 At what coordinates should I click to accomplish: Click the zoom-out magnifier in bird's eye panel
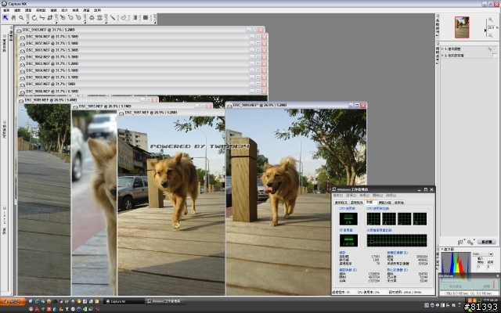[491, 36]
